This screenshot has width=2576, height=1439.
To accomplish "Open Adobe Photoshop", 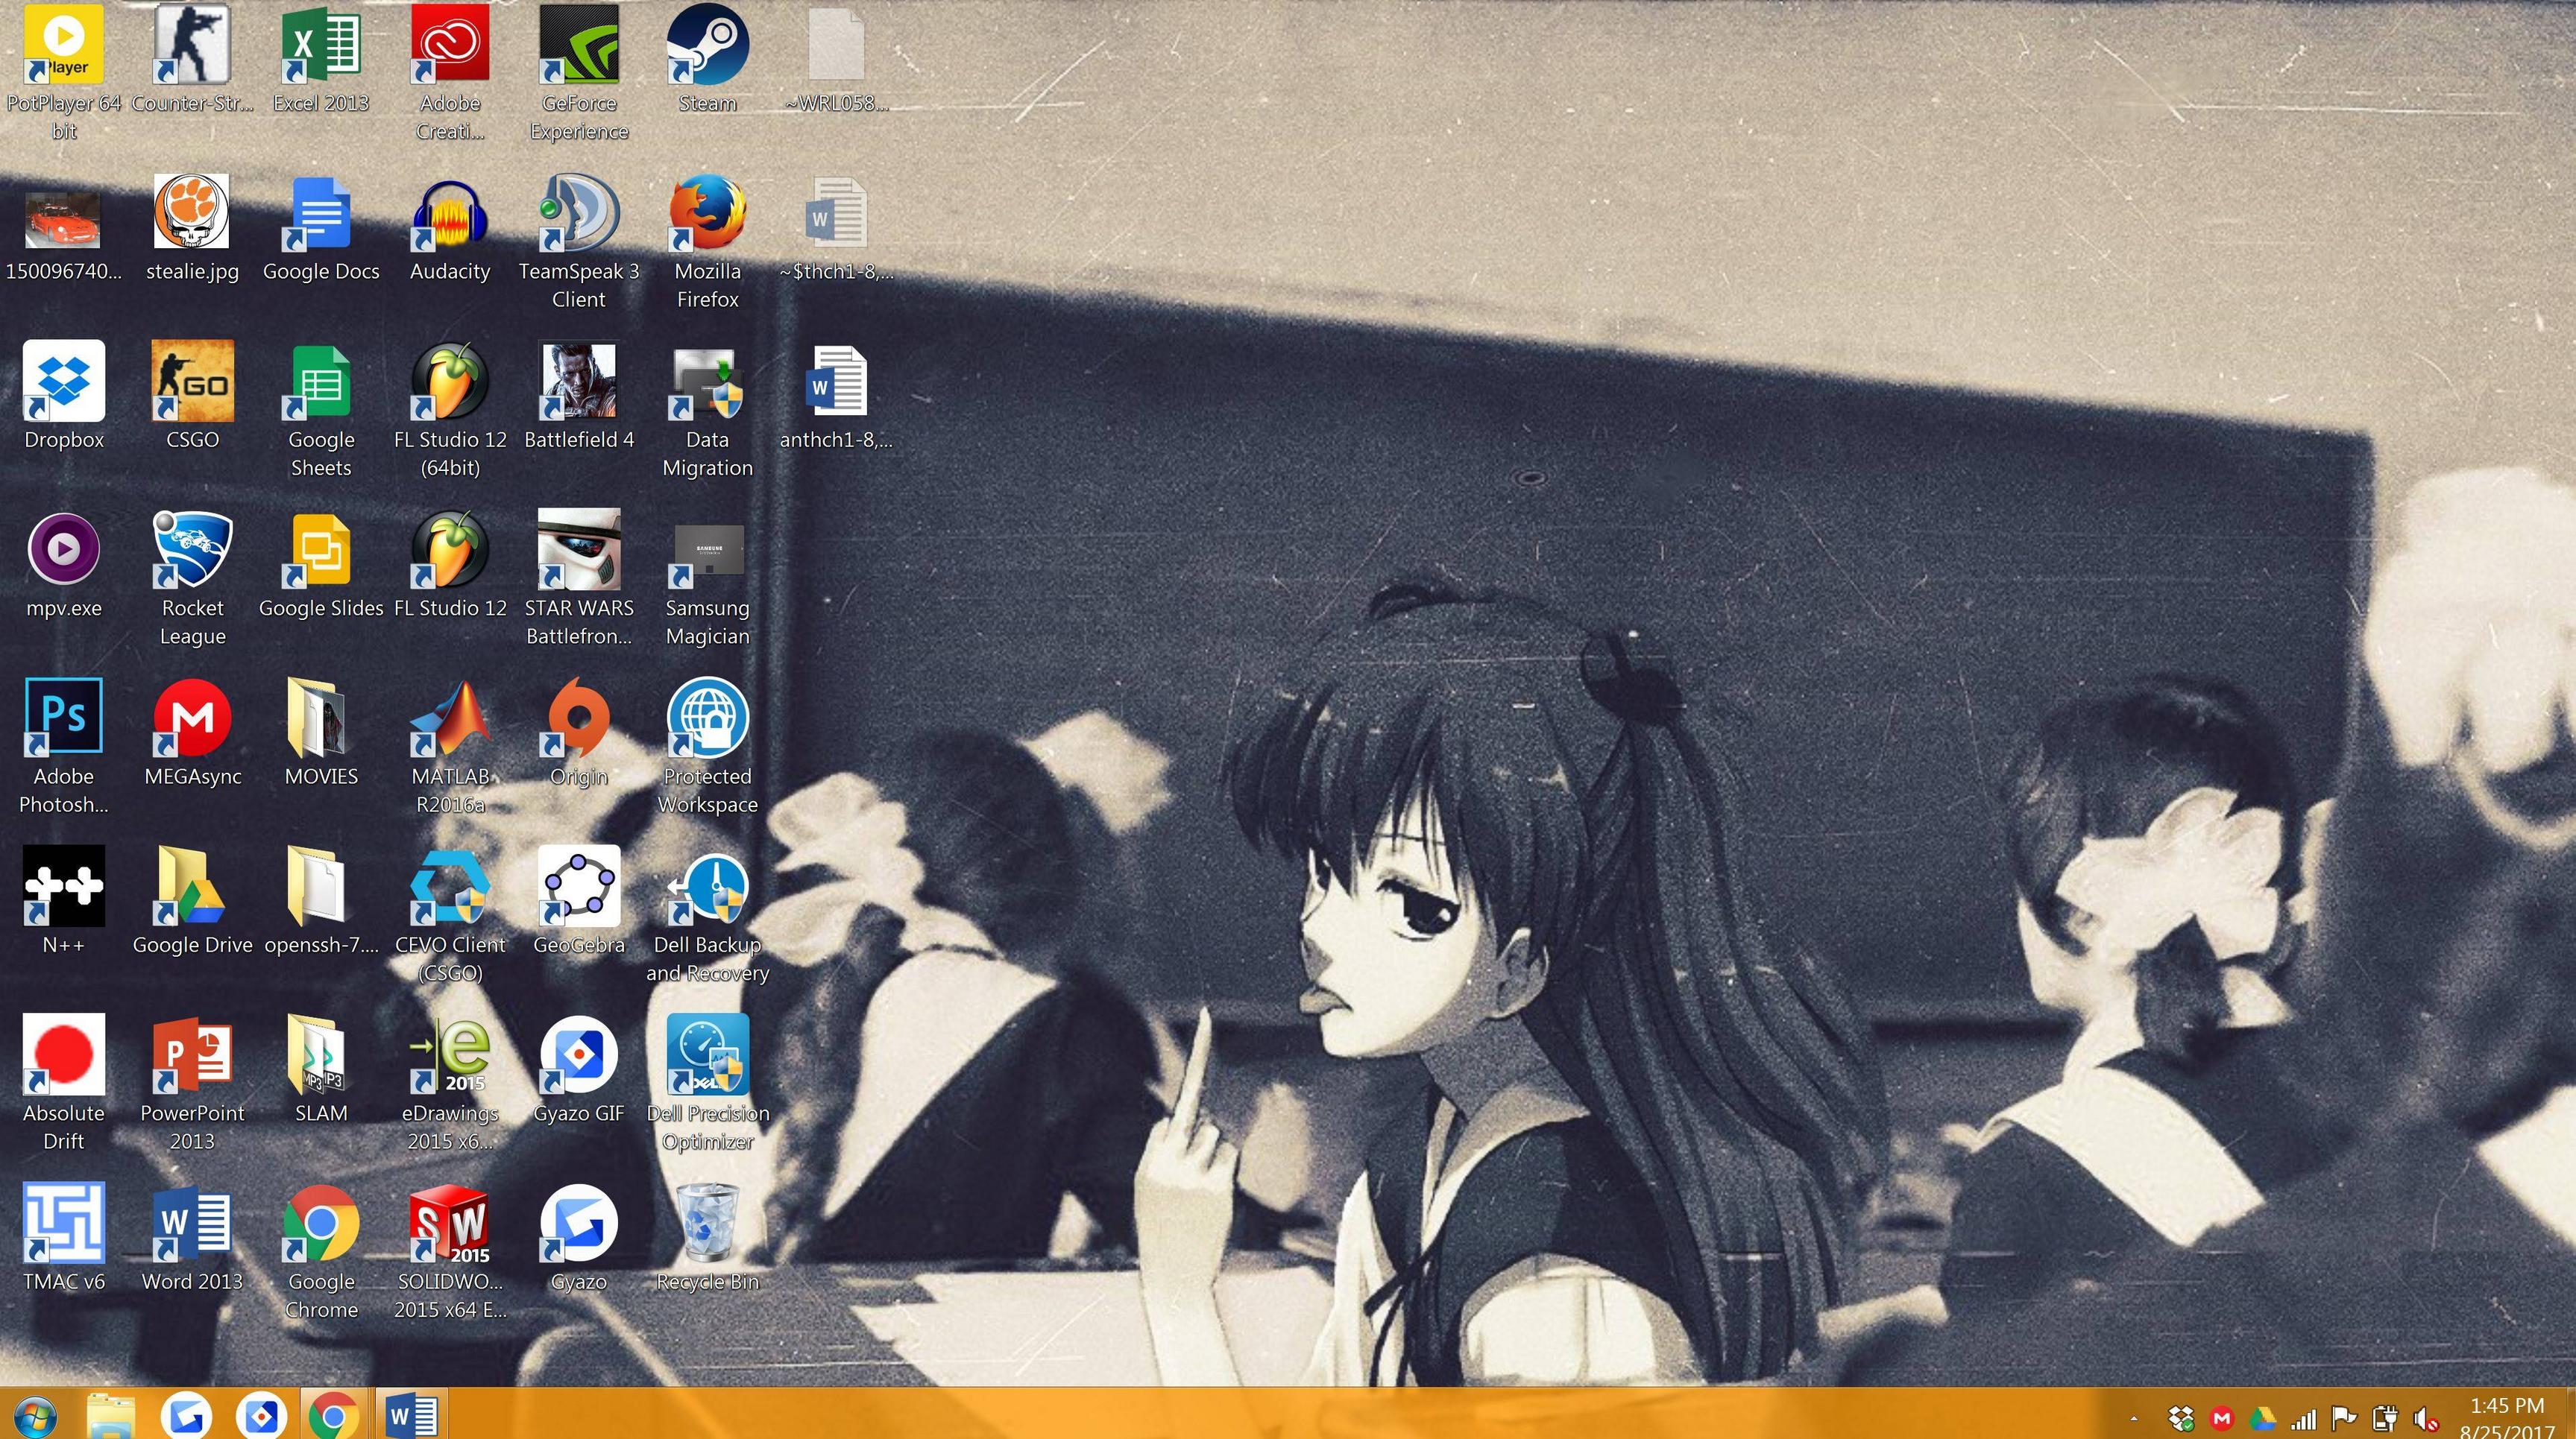I will (63, 715).
